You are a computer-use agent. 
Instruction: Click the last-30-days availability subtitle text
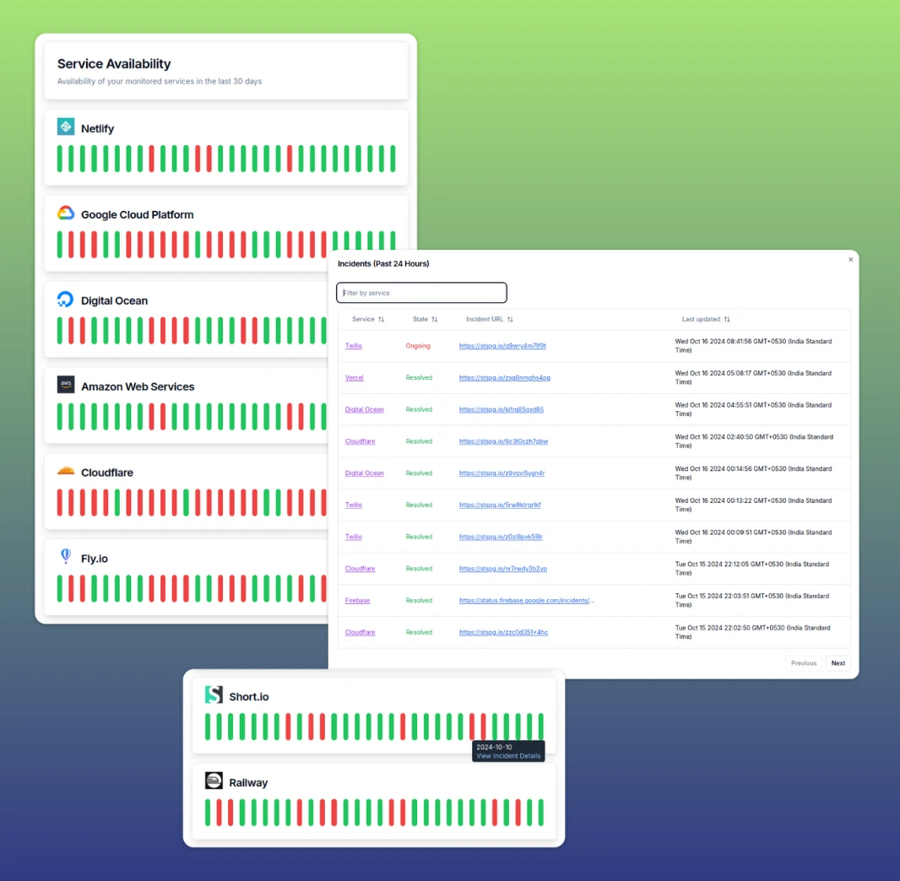tap(160, 82)
